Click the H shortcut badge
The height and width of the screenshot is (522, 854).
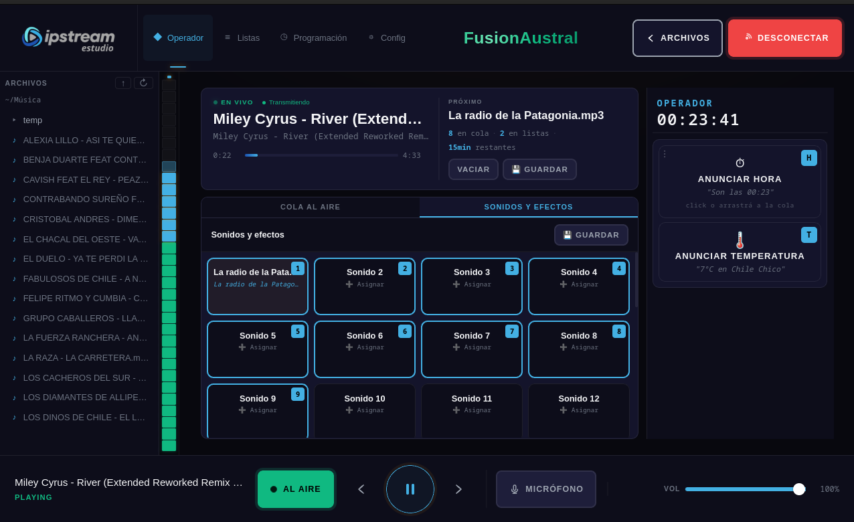pos(809,158)
